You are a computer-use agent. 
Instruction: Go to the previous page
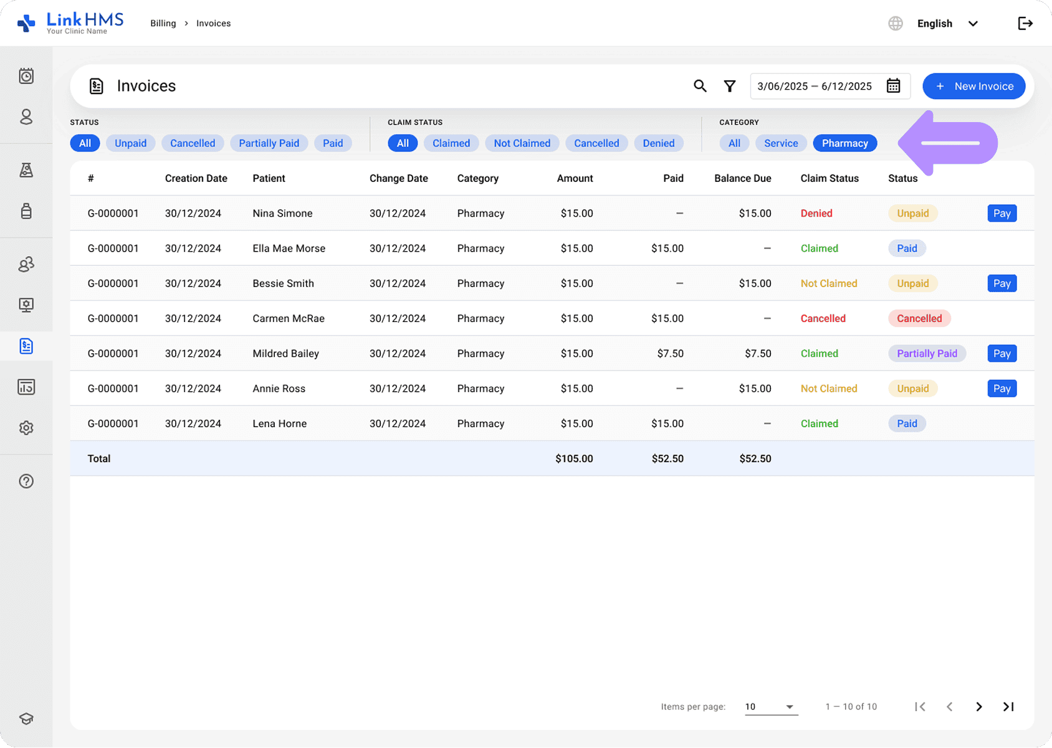click(x=949, y=706)
